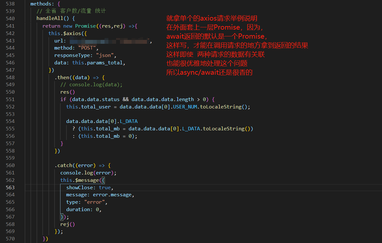
Task: Click line number 547 in the gutter
Action: [10, 70]
